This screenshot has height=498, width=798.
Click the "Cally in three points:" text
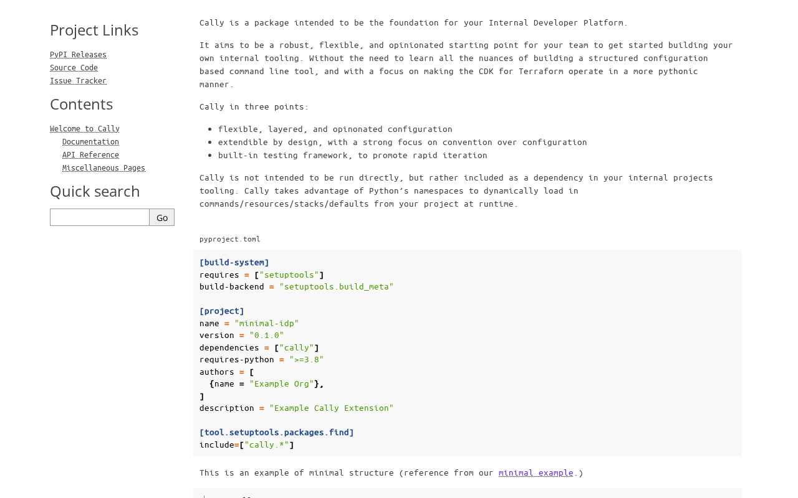click(x=254, y=106)
